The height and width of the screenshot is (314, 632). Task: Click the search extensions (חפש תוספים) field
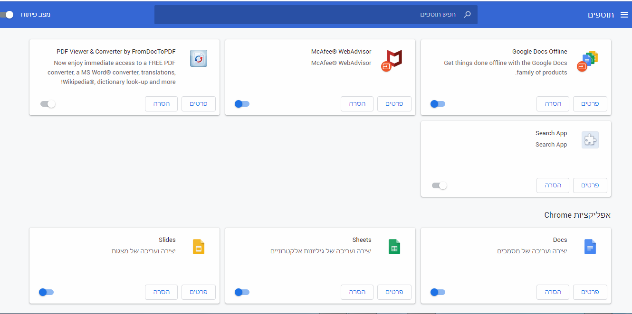point(316,15)
